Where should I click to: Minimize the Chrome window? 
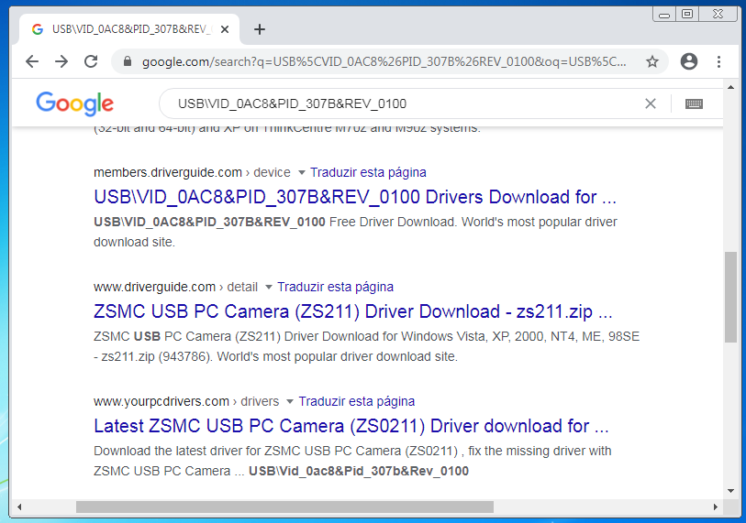pyautogui.click(x=664, y=15)
